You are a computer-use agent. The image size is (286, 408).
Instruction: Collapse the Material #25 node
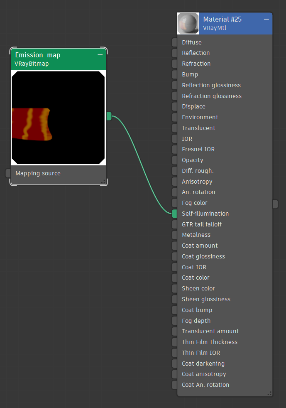pos(266,20)
